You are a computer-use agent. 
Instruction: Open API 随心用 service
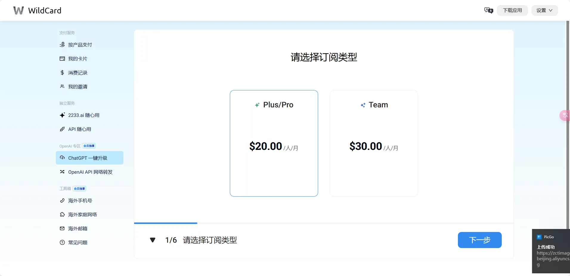[x=79, y=129]
